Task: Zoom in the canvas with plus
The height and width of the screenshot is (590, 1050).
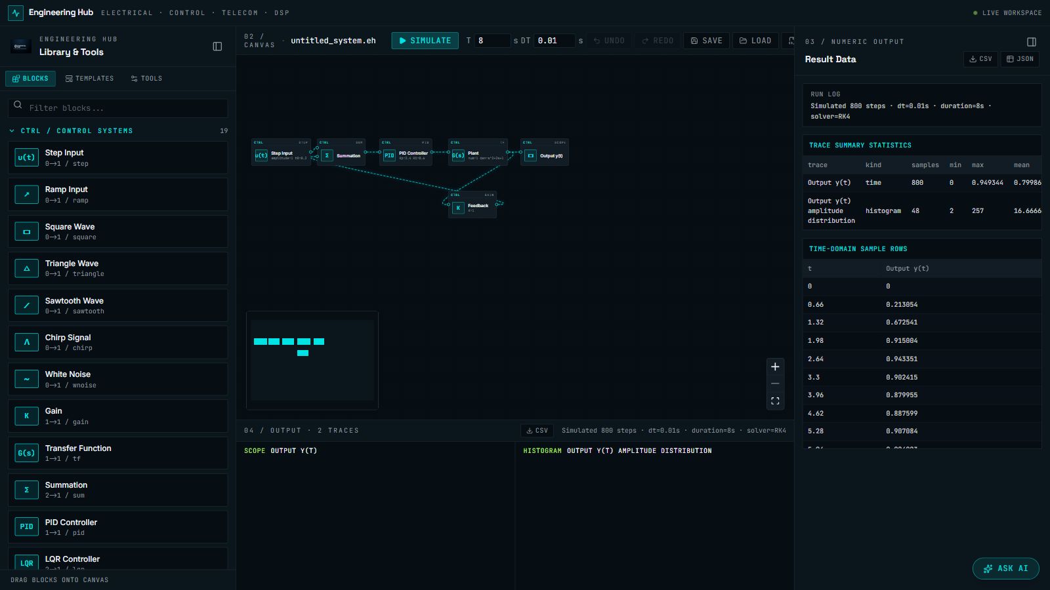Action: 775,366
